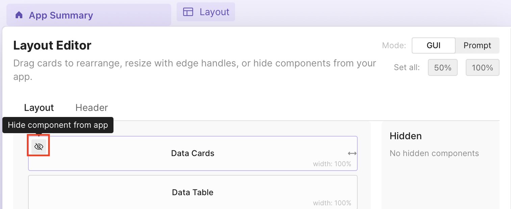This screenshot has height=209, width=511.
Task: Click the layout grid icon in top navigation
Action: point(188,11)
